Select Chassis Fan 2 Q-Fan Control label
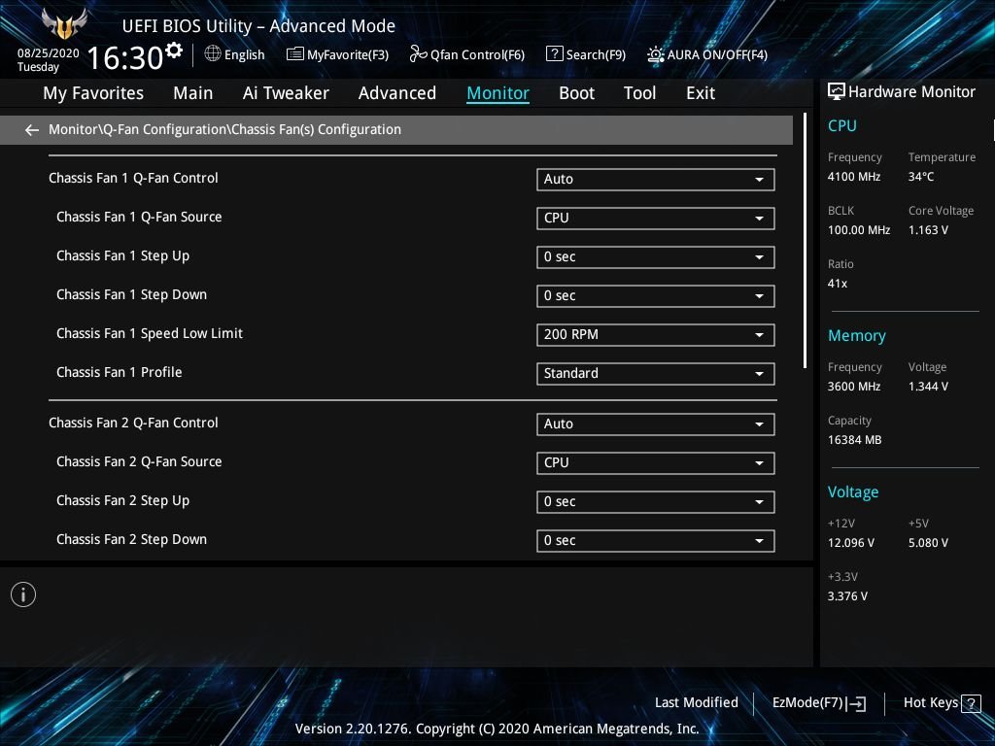 (133, 424)
